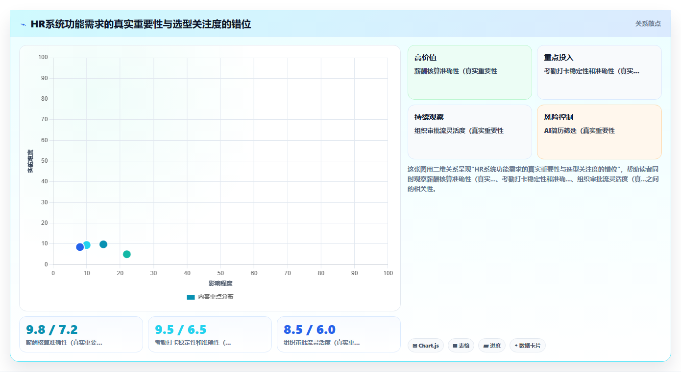Select the 持续观察 quadrant card
This screenshot has height=372, width=681.
tap(469, 132)
